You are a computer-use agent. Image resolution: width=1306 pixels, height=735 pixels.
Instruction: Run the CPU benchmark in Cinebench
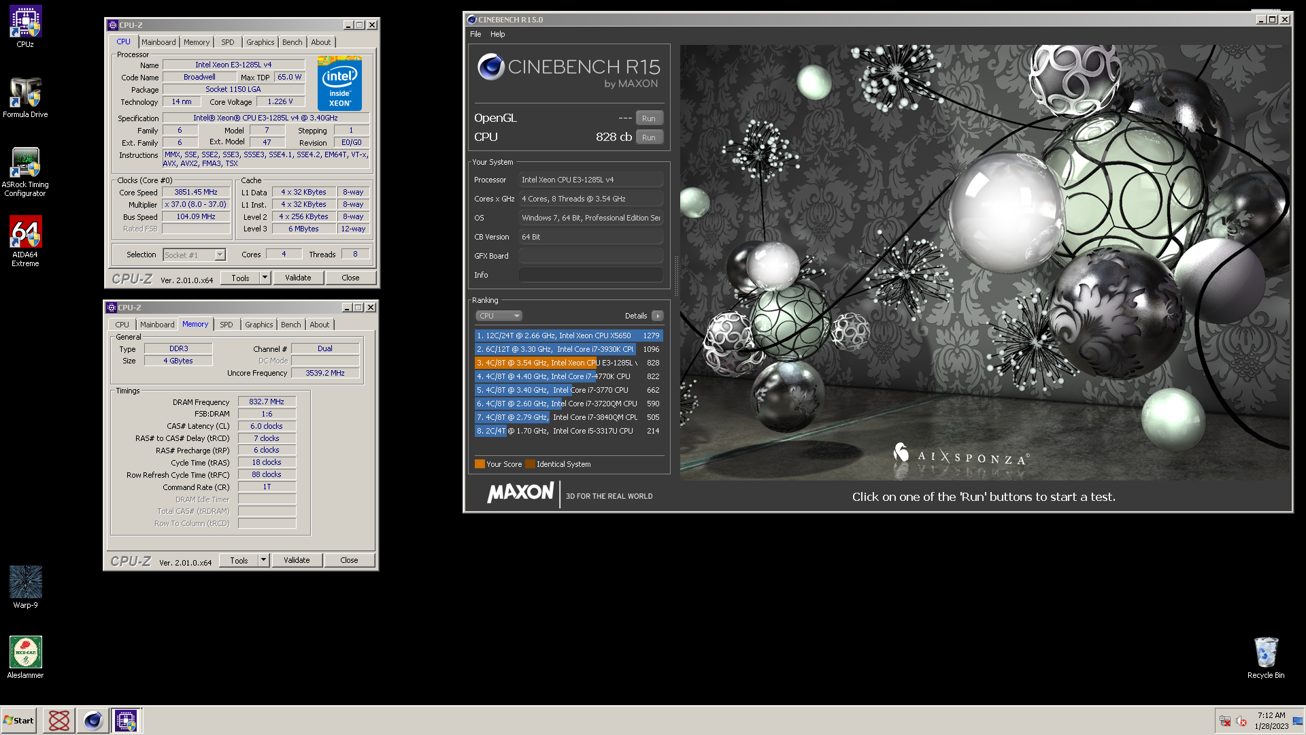click(649, 137)
